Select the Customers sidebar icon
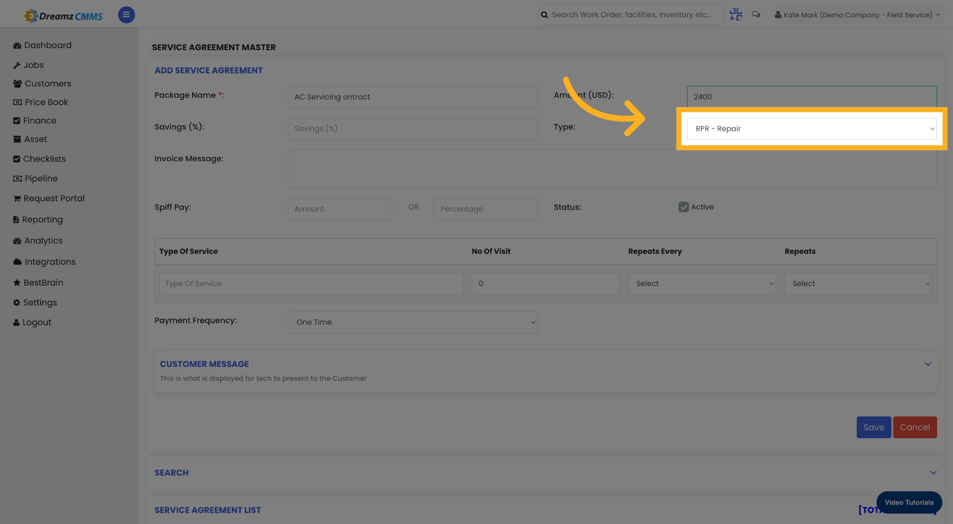Screen dimensions: 953x524 point(16,83)
